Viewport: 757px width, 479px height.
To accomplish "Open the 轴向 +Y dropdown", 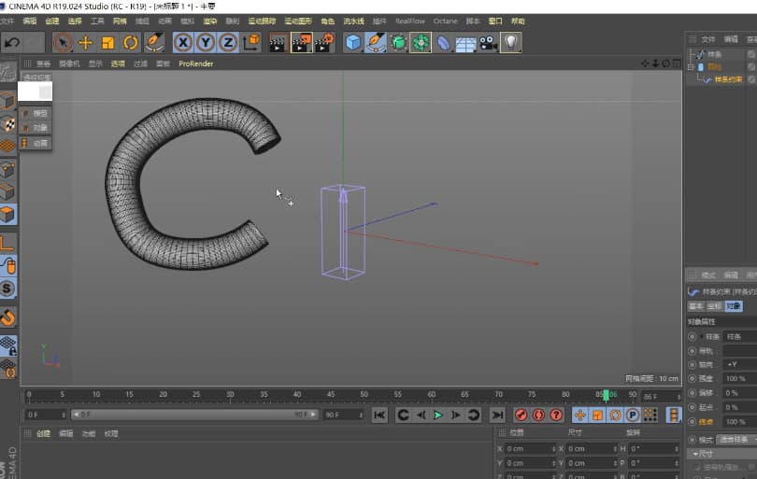I will 738,363.
